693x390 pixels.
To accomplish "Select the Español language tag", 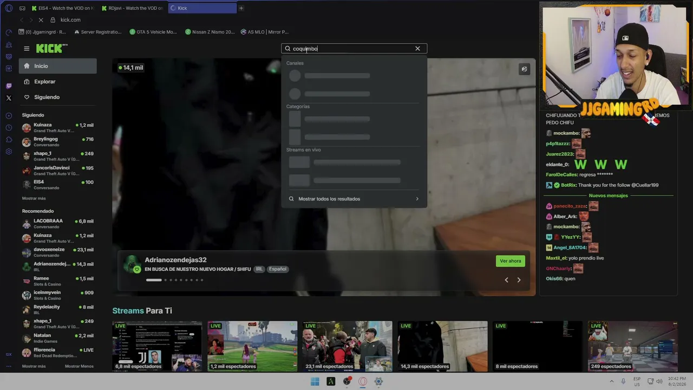I will coord(278,269).
